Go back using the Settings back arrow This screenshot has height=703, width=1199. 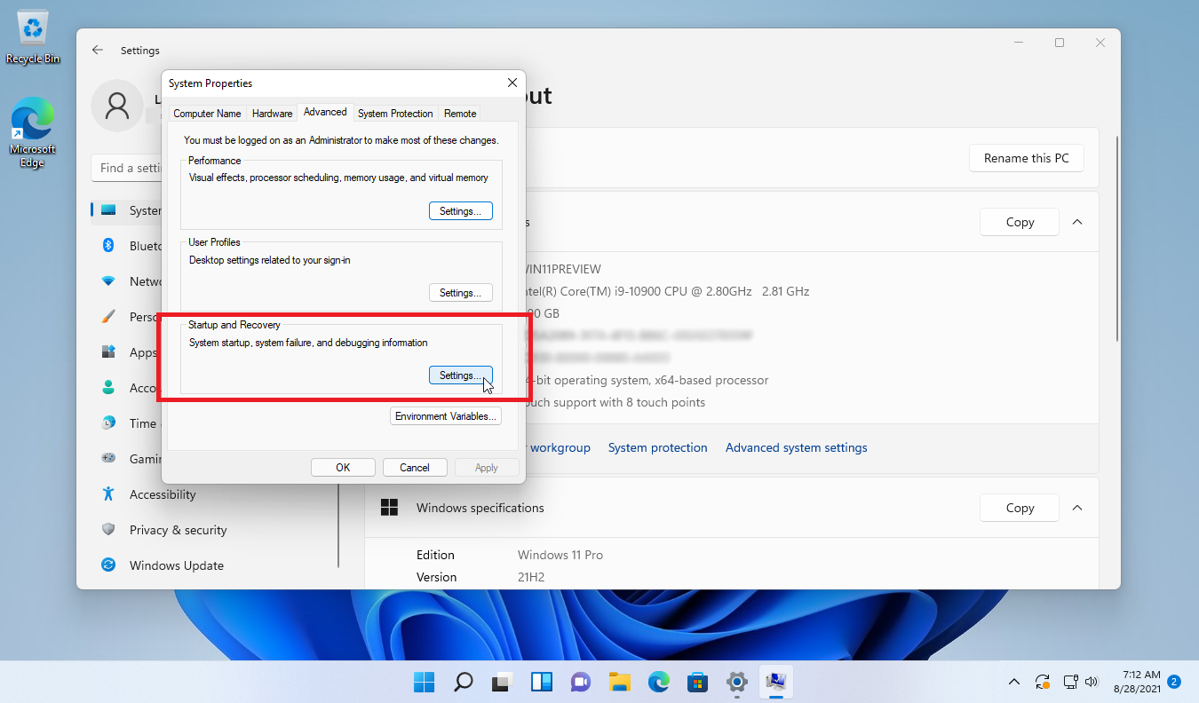point(98,51)
